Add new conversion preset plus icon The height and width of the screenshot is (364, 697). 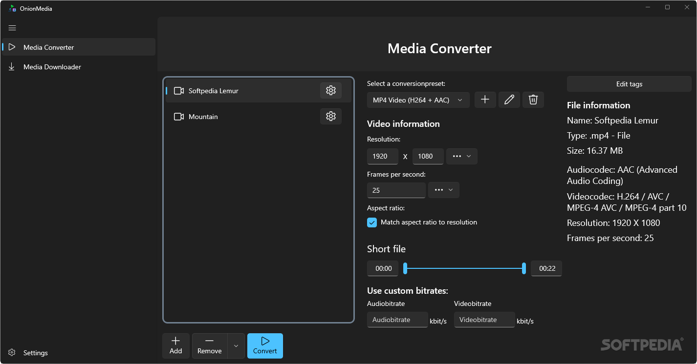coord(485,100)
